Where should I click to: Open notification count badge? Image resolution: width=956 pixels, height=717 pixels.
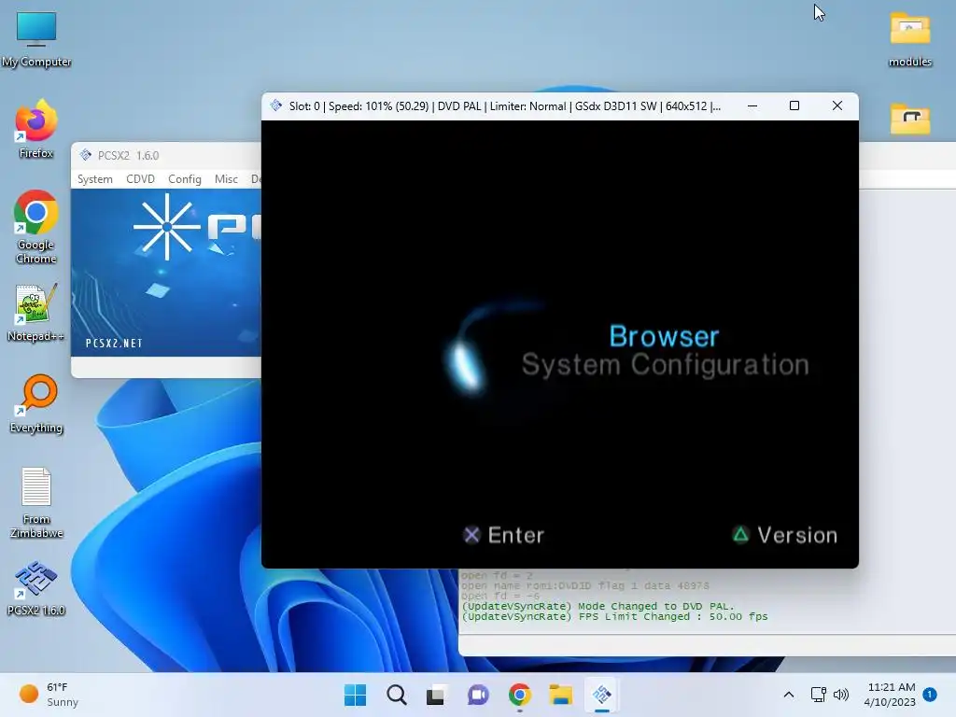click(x=930, y=694)
